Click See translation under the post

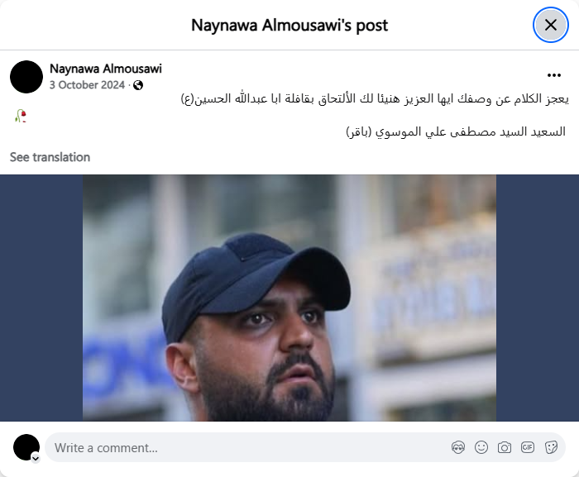pos(50,157)
